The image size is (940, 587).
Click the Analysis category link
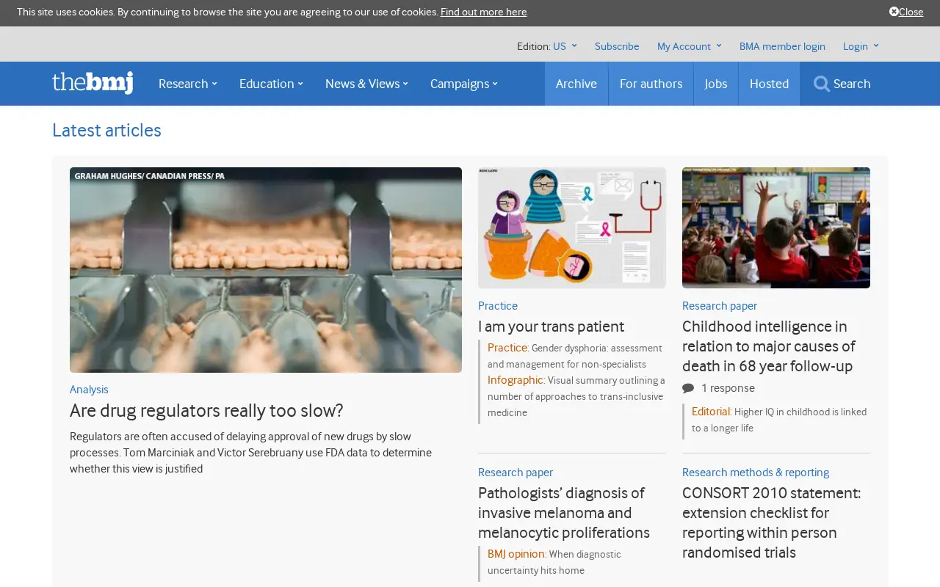point(89,390)
